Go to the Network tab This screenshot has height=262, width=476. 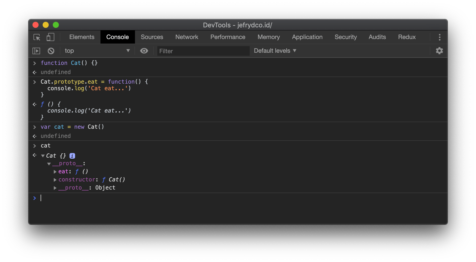click(187, 37)
